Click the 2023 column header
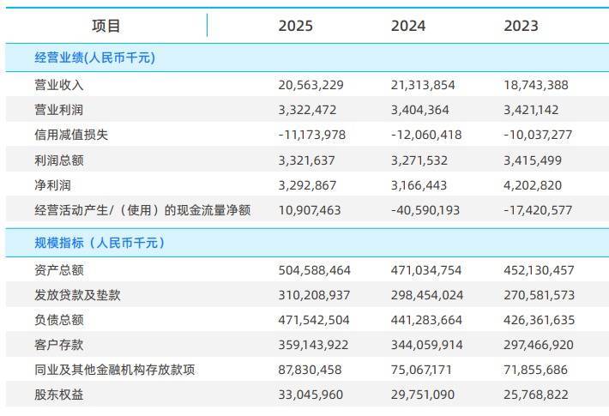 (x=522, y=26)
